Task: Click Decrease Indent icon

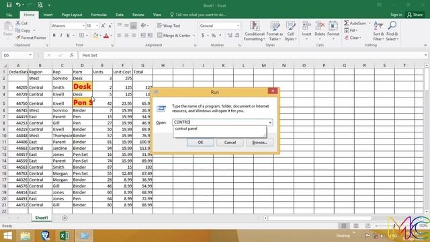Action: click(143, 36)
